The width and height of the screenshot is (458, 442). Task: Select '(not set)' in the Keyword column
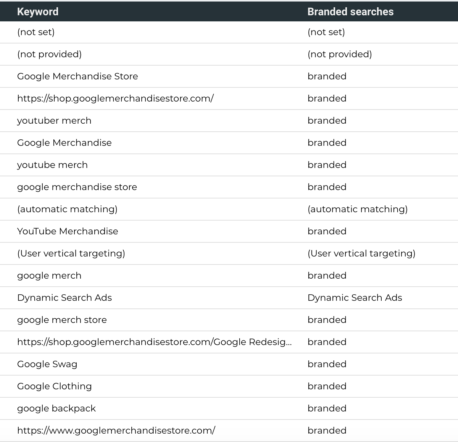[36, 32]
